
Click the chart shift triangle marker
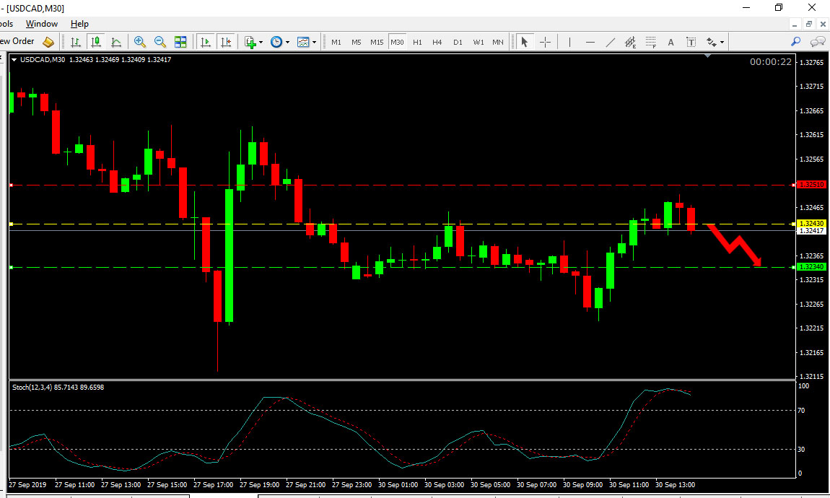click(x=707, y=56)
